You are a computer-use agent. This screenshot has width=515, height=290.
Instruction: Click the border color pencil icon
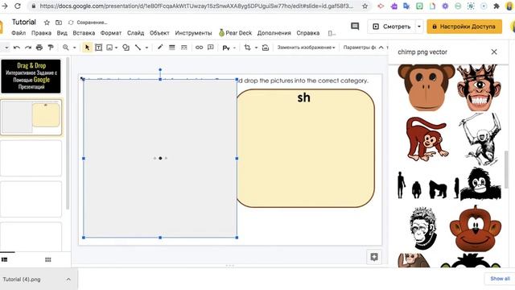[160, 48]
